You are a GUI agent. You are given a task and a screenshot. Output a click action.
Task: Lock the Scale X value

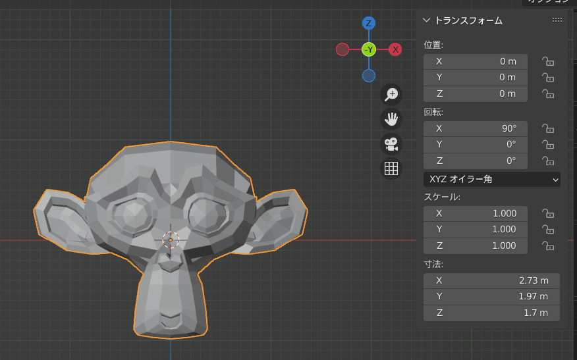click(548, 213)
